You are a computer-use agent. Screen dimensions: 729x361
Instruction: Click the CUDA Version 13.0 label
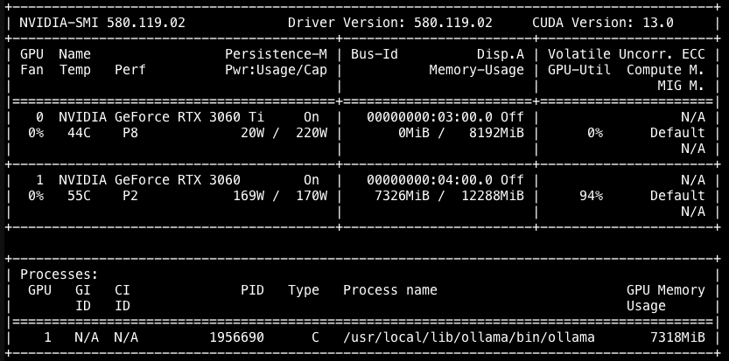[603, 23]
